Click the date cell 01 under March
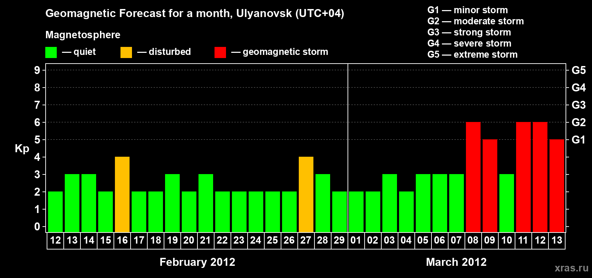592x278 pixels. pyautogui.click(x=356, y=240)
